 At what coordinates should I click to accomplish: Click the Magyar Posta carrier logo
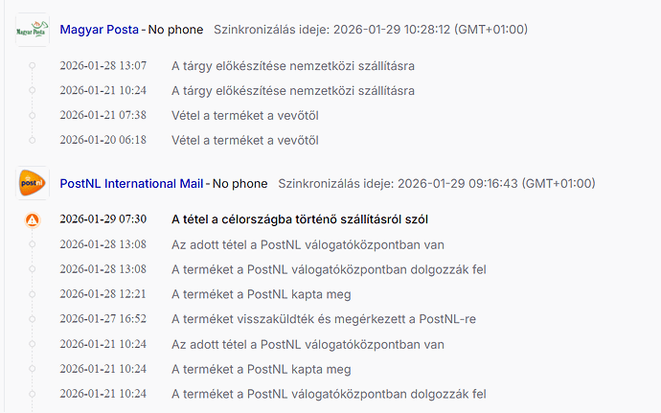[x=33, y=30]
